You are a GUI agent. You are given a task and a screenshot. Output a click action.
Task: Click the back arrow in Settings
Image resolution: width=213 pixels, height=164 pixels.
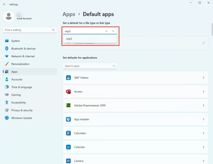pyautogui.click(x=4, y=4)
